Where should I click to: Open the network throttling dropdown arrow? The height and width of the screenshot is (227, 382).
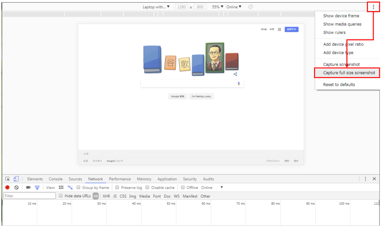pos(222,187)
